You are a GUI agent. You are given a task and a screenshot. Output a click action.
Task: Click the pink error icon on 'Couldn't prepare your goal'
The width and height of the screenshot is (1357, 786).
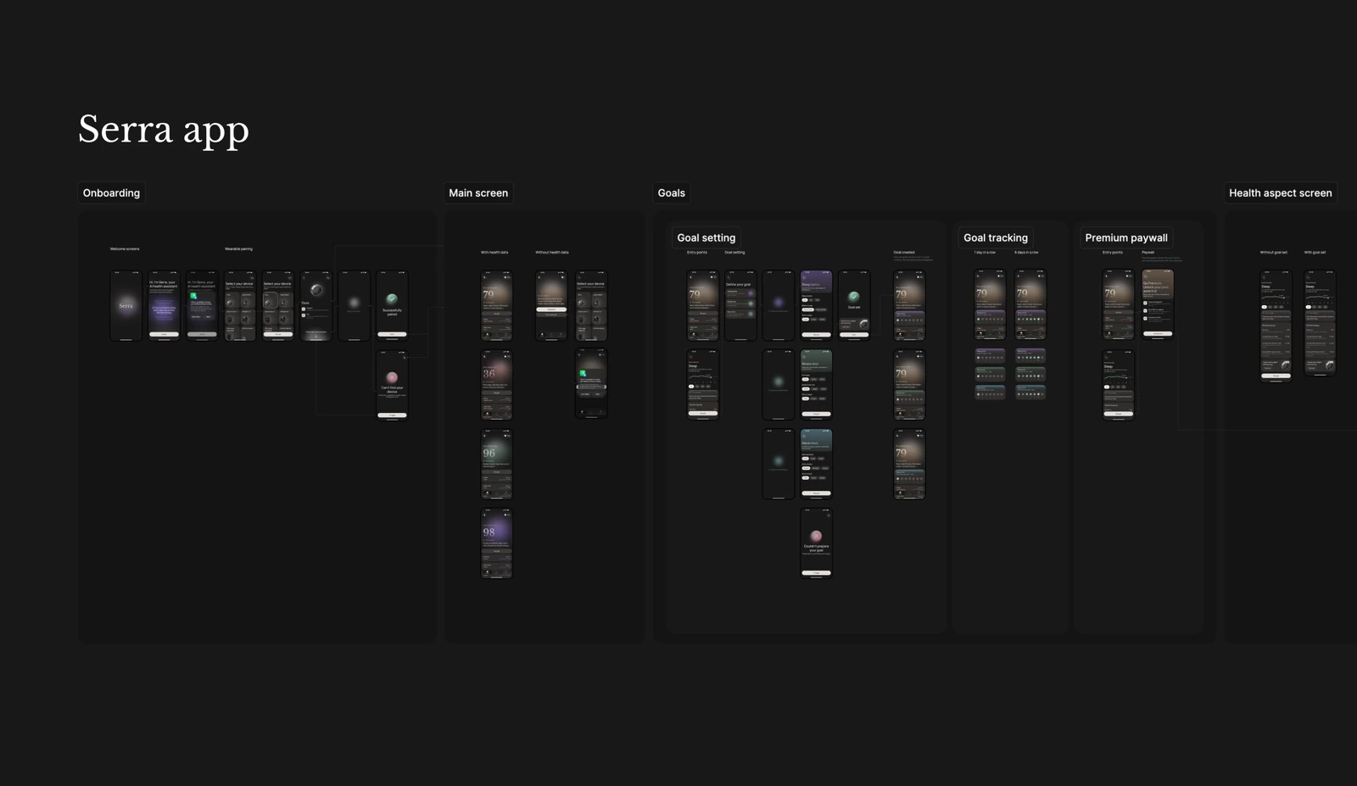[x=816, y=536]
